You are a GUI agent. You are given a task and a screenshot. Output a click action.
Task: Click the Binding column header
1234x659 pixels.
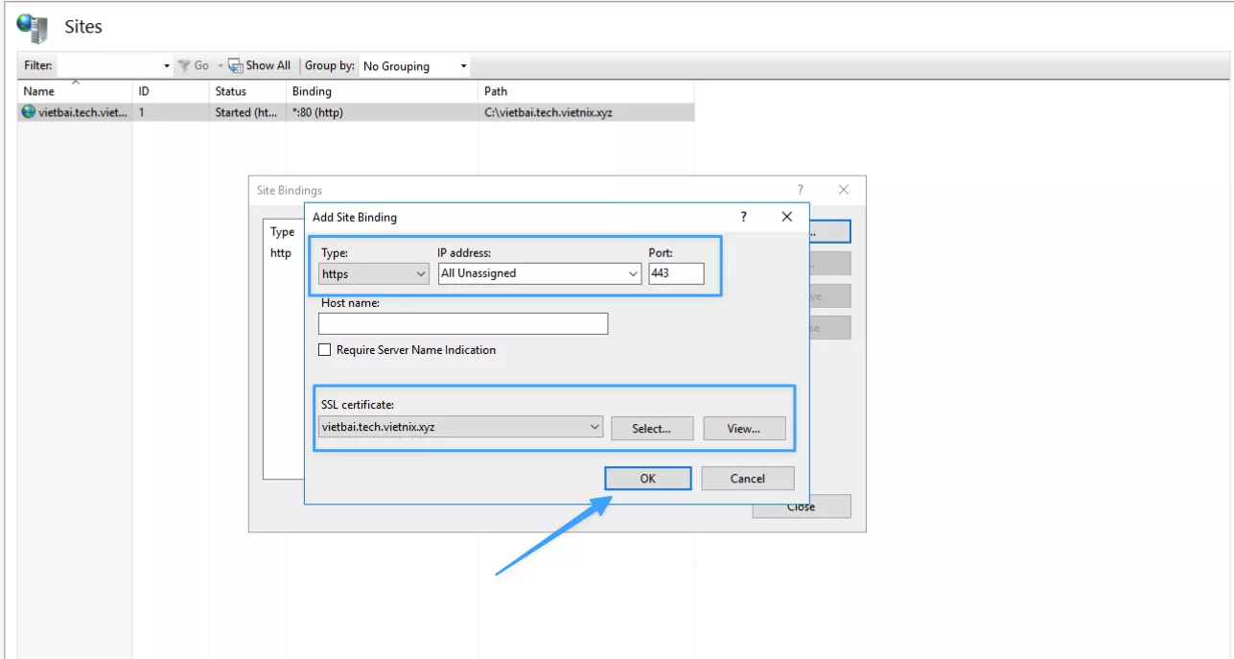pos(312,91)
